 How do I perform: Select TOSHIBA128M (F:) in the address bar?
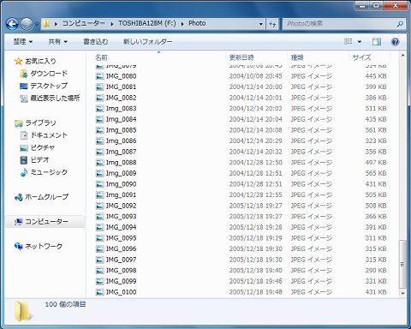tap(147, 23)
